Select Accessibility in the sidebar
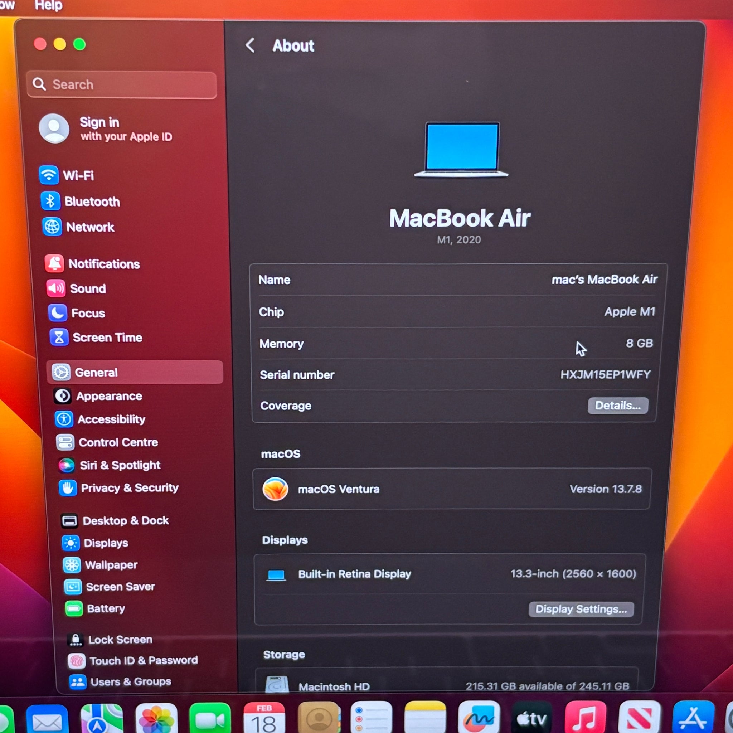733x733 pixels. 111,419
